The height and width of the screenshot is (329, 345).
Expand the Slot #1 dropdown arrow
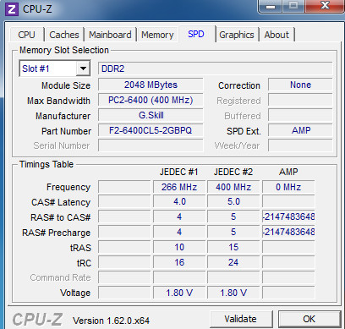(83, 69)
